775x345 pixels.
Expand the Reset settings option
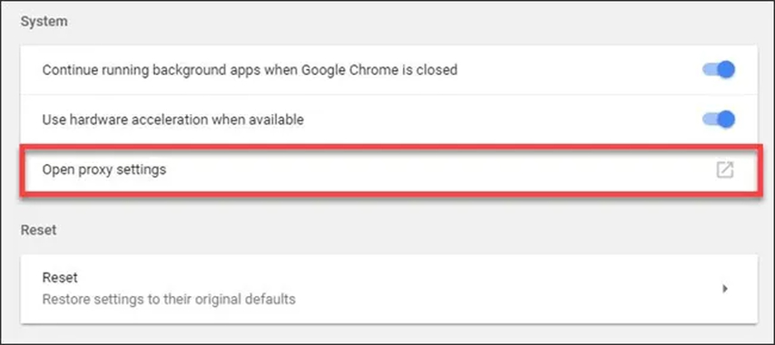click(388, 288)
